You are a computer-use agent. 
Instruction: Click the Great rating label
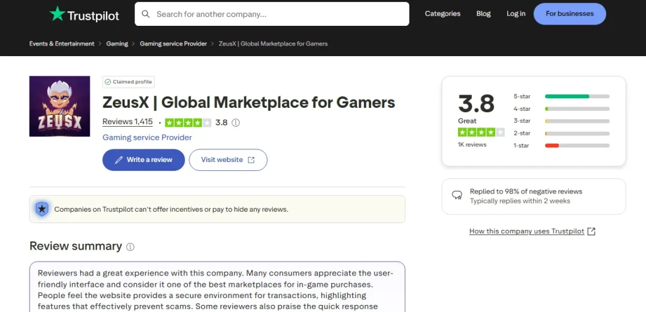[x=467, y=121]
